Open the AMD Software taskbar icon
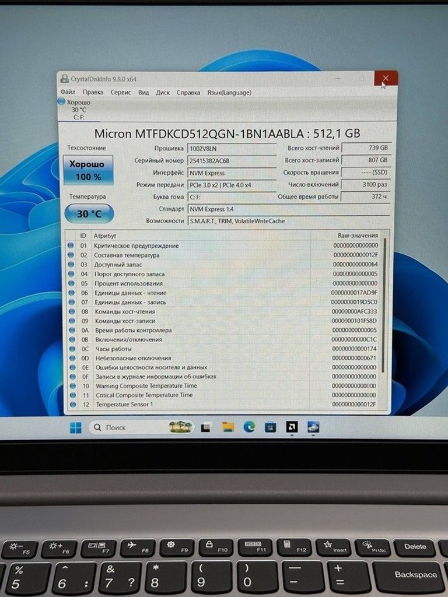 click(x=292, y=427)
